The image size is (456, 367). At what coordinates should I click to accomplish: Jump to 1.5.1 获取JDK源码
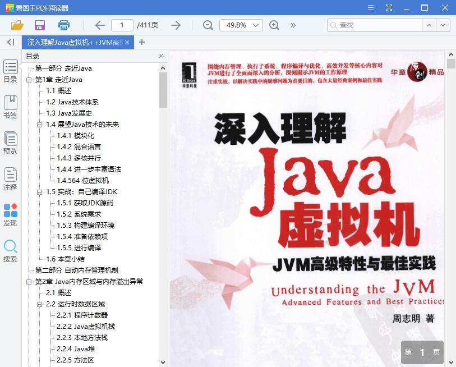click(x=85, y=203)
